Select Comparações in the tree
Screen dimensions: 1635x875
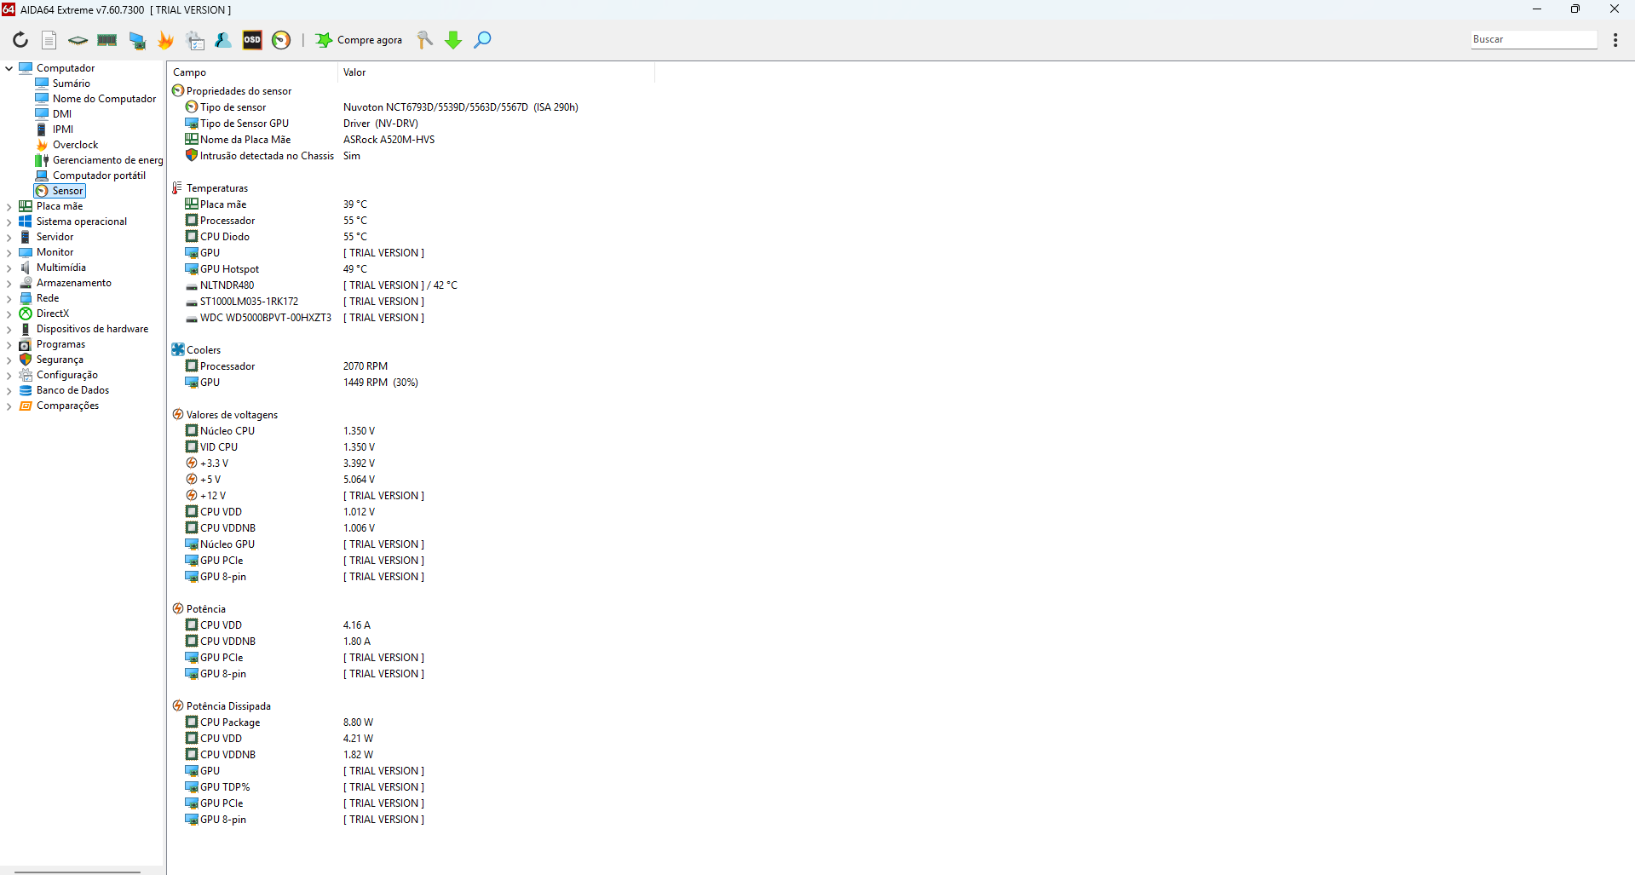click(x=59, y=406)
